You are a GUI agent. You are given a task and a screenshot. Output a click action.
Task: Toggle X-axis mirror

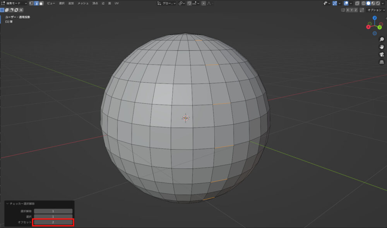tap(348, 10)
